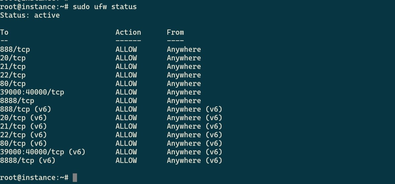Click the "sudo ufw status" command text
This screenshot has width=395, height=184.
105,7
